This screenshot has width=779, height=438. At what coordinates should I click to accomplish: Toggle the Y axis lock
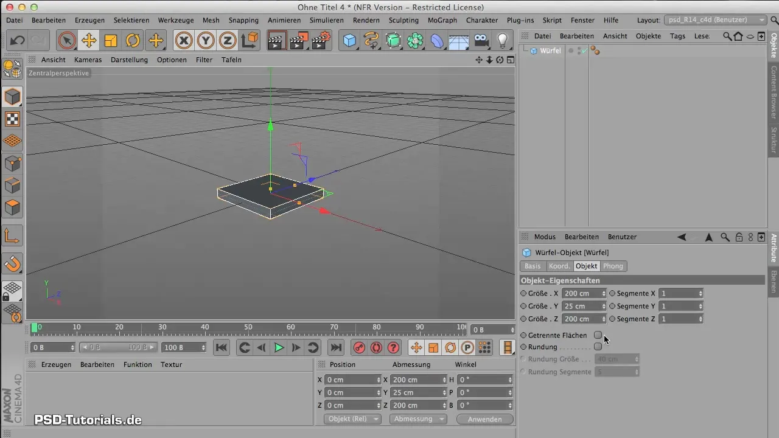(206, 41)
